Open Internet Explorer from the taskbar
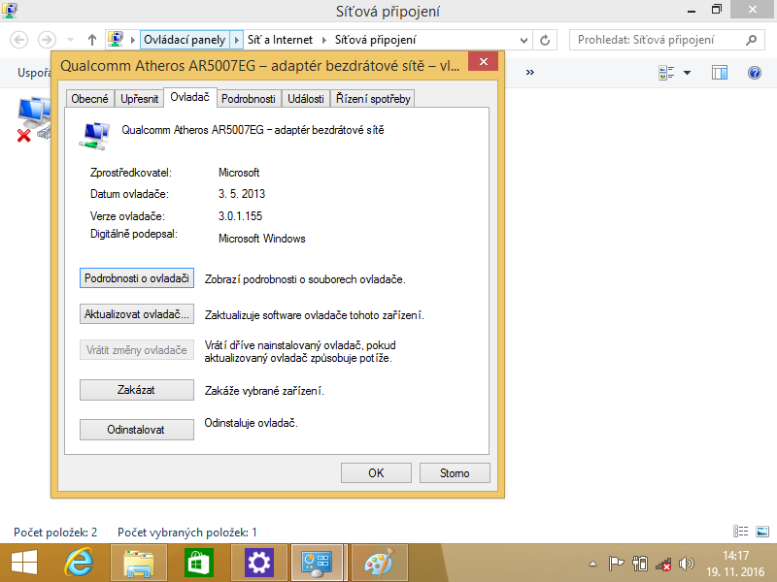Viewport: 777px width, 582px height. click(x=80, y=562)
